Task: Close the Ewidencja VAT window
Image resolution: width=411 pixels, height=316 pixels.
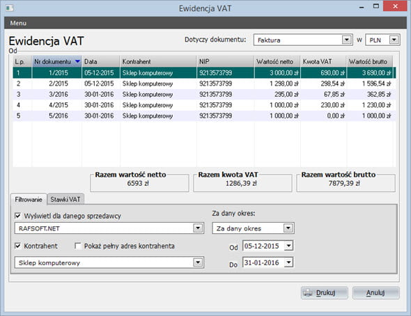Action: [395, 6]
